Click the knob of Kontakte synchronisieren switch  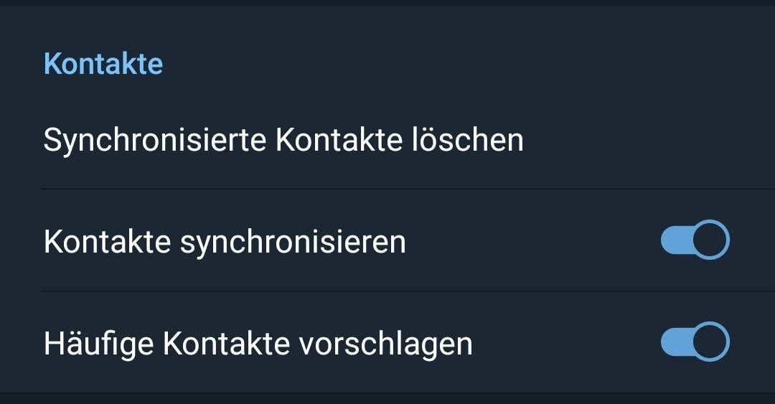click(710, 240)
